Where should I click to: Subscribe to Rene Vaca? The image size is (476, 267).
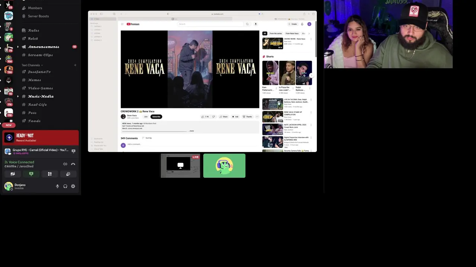point(156,116)
